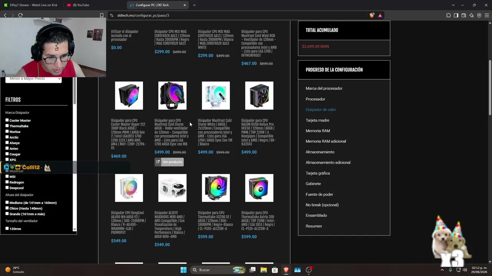The width and height of the screenshot is (492, 276).
Task: Open the weather widget showing 29°C
Action: pos(15,270)
